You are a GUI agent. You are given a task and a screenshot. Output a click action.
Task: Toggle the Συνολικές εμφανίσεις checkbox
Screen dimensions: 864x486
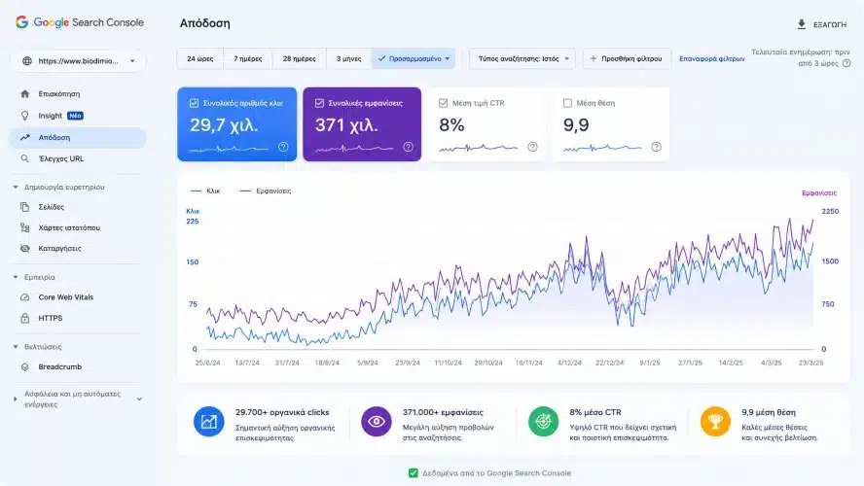319,103
